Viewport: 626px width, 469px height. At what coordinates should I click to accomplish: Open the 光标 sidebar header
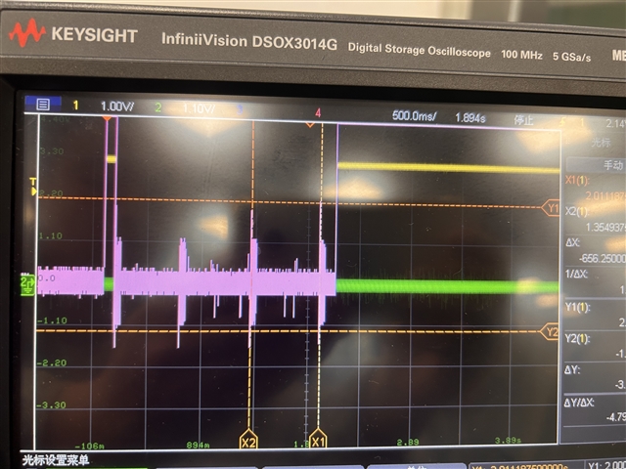pyautogui.click(x=601, y=143)
